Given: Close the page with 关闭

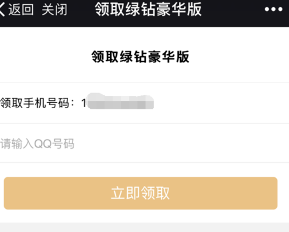Looking at the screenshot, I should coord(54,9).
